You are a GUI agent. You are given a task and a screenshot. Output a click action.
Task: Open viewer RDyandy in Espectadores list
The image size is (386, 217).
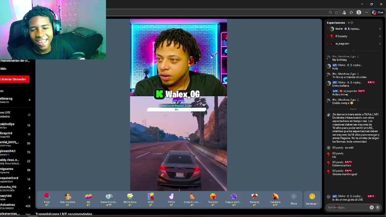pos(353,36)
